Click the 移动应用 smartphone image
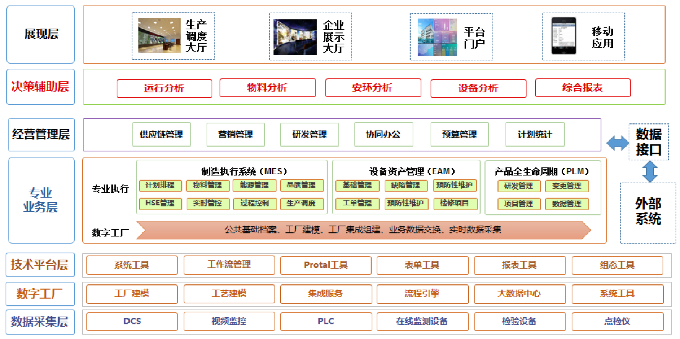This screenshot has width=680, height=339. [x=563, y=36]
